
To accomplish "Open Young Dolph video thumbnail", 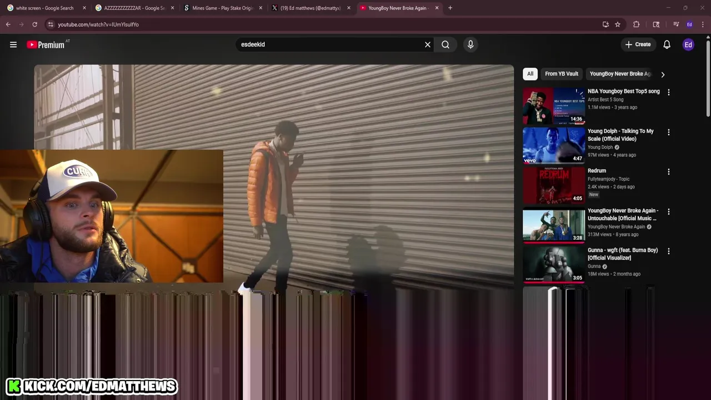I will pyautogui.click(x=553, y=146).
